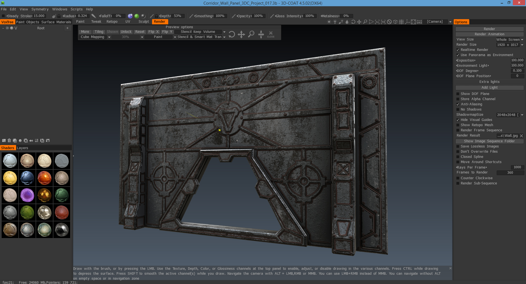This screenshot has height=284, width=526.
Task: Toggle the grid icon in viewport toolbar
Action: pos(401,22)
